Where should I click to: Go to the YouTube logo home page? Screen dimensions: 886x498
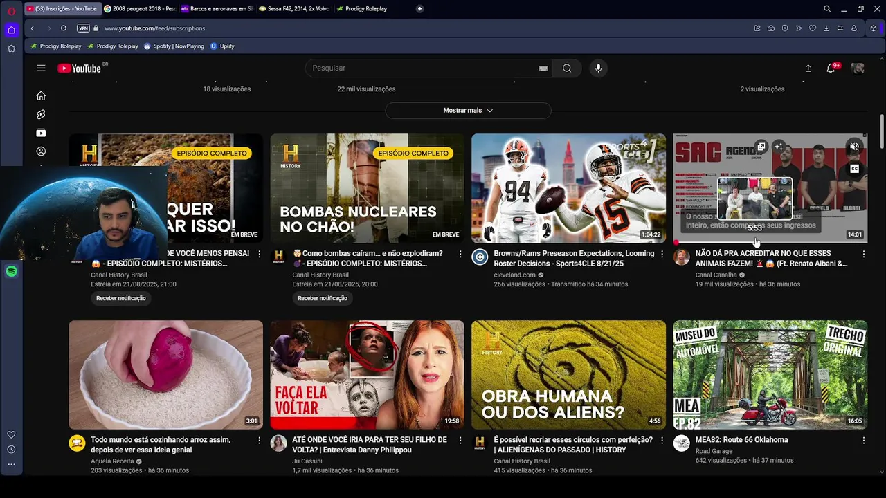click(79, 68)
